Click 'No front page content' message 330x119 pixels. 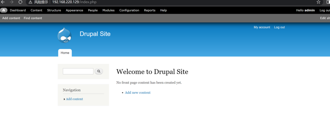click(x=149, y=83)
